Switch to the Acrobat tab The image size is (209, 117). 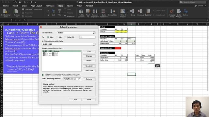(x=89, y=6)
